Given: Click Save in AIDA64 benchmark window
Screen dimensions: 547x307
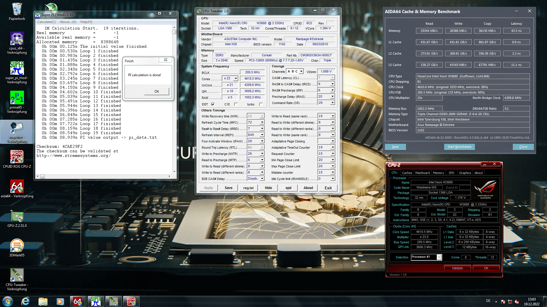Looking at the screenshot, I should pyautogui.click(x=395, y=147).
